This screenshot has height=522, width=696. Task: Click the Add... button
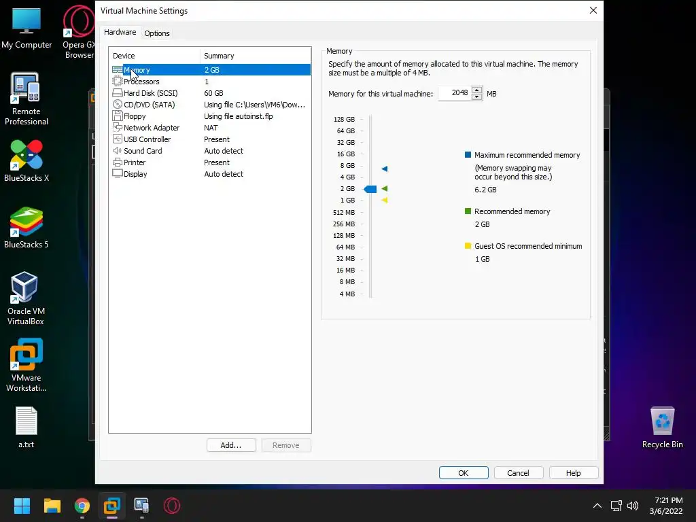point(231,445)
